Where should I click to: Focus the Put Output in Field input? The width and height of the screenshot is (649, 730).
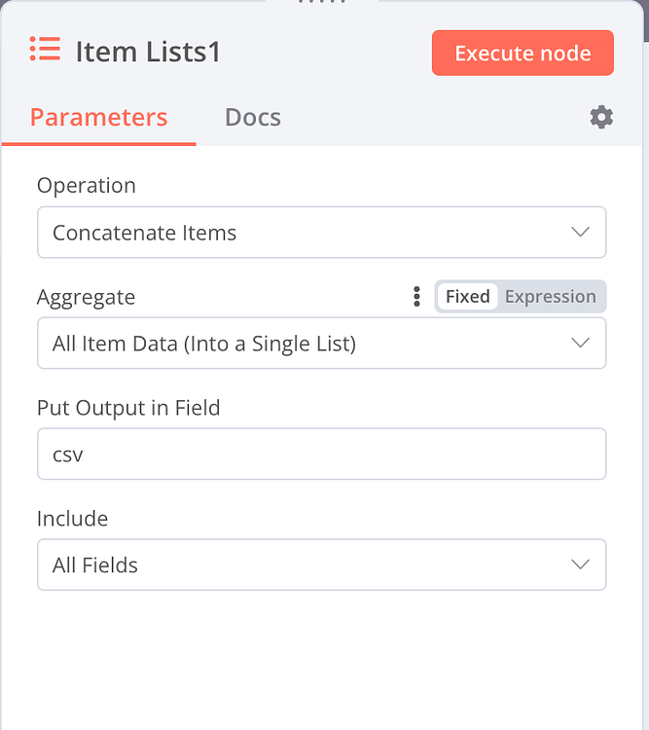(321, 455)
